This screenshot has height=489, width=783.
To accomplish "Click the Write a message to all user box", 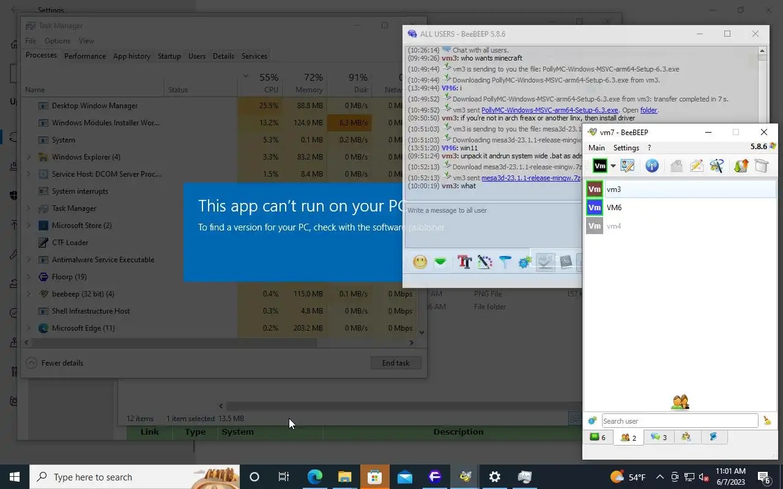I will coord(494,225).
